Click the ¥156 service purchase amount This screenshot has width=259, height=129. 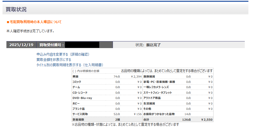(x=137, y=114)
